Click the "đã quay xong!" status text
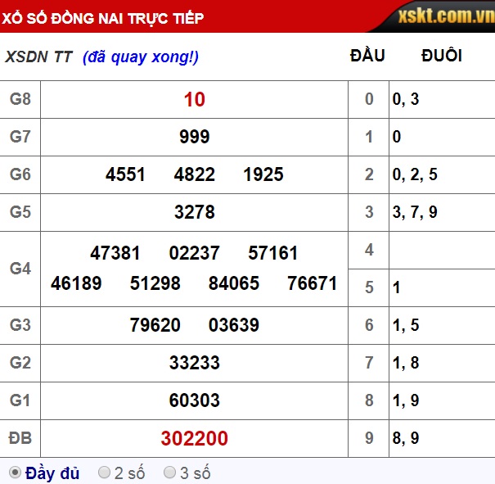Viewport: 495px width, 484px height. click(x=141, y=57)
